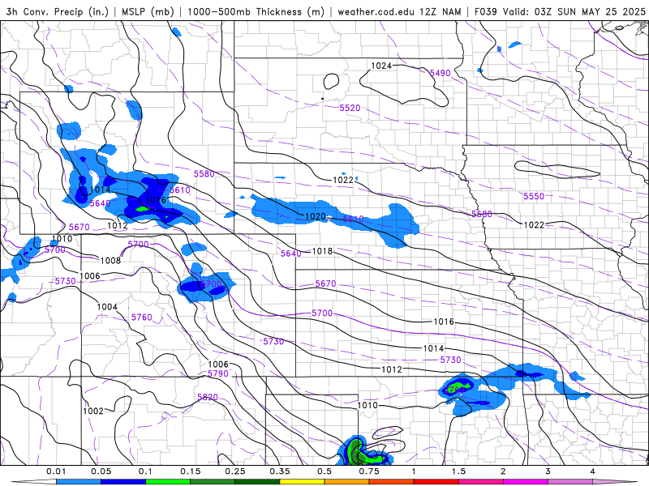The height and width of the screenshot is (486, 649).
Task: Click the '1018' isobar label
Action: [322, 251]
